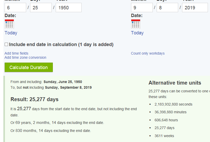The width and height of the screenshot is (210, 142).
Task: Click the start month field showing 6
Action: [15, 8]
